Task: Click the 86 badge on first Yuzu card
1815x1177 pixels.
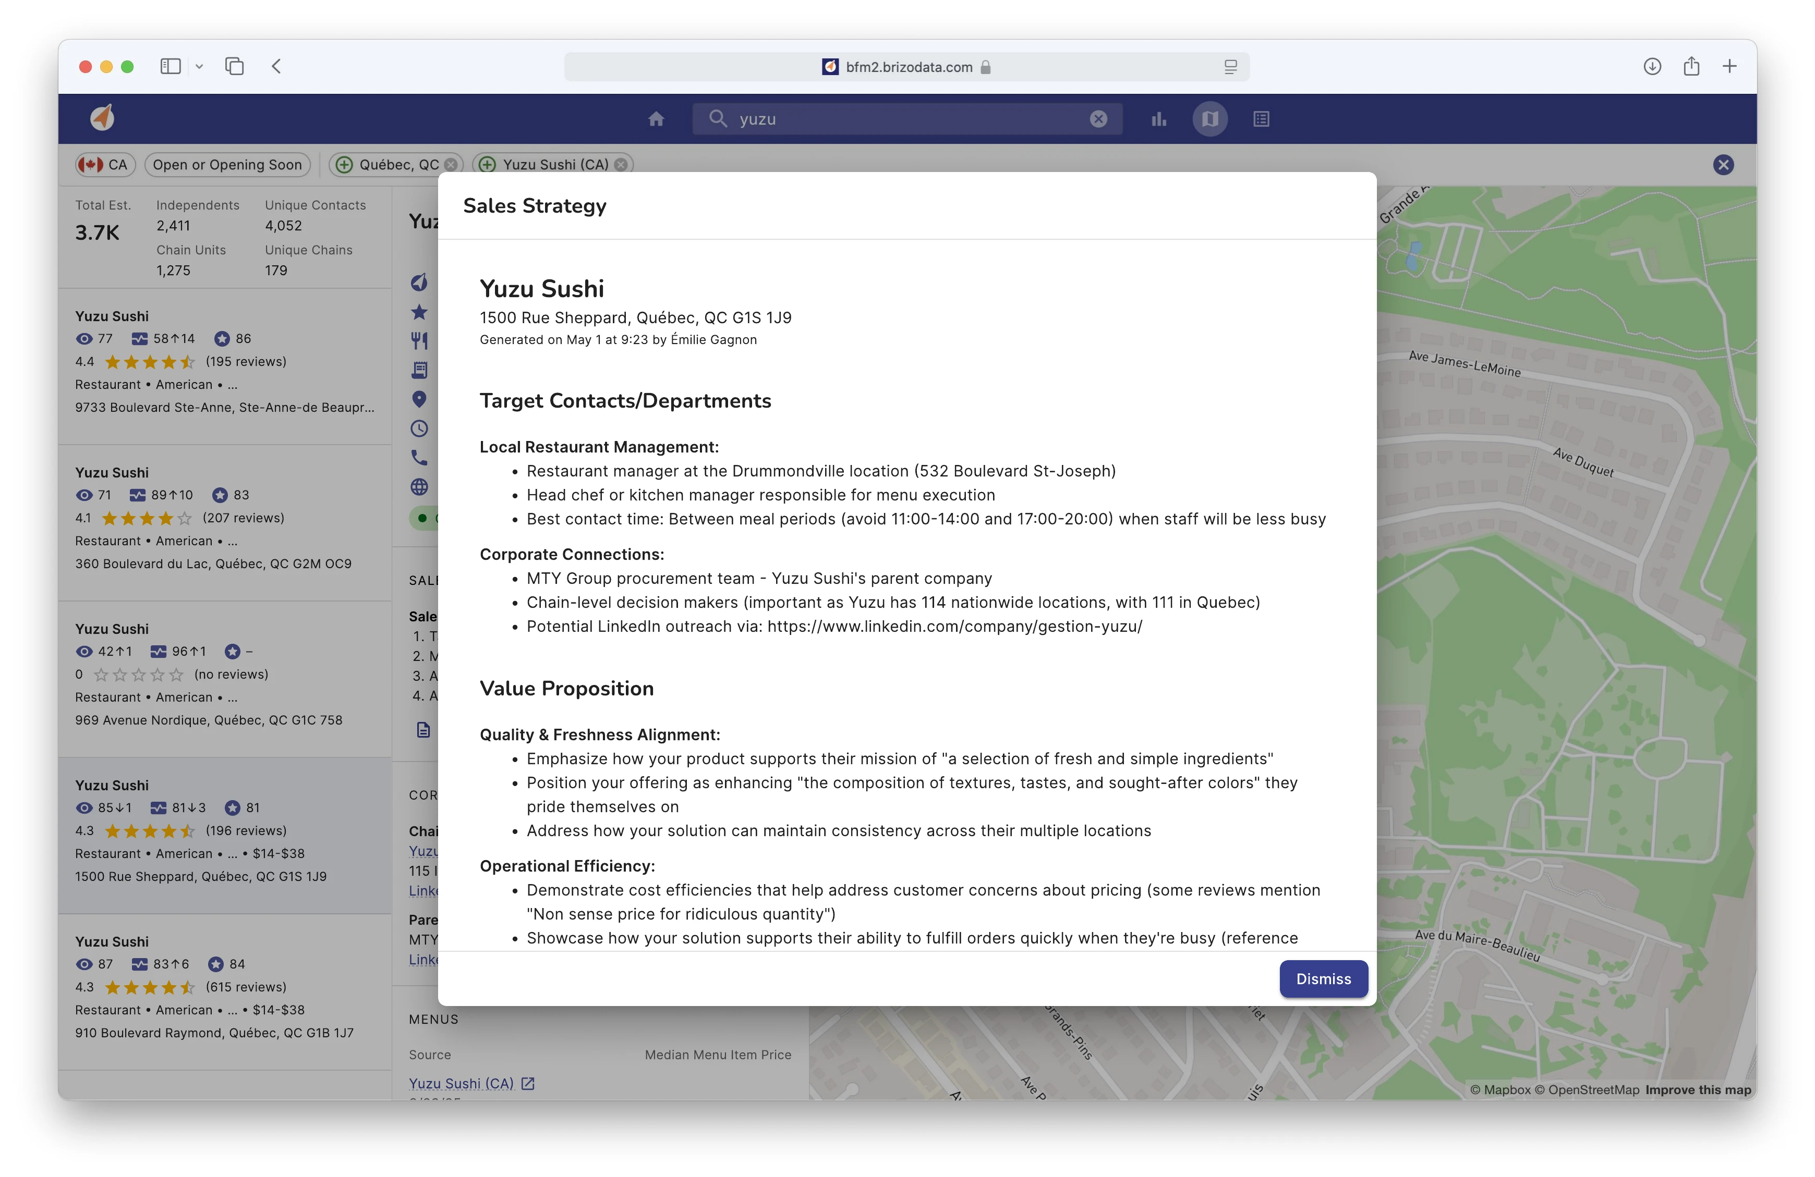Action: click(x=233, y=338)
